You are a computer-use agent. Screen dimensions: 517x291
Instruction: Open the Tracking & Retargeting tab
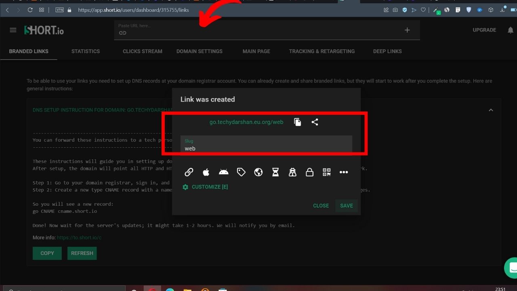(322, 51)
